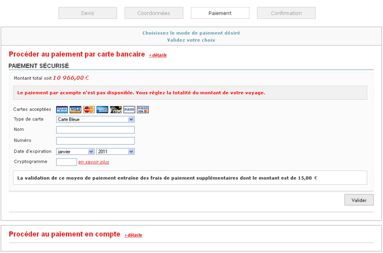This screenshot has width=383, height=253.
Task: Switch to the Coordonnées step tab
Action: click(154, 13)
